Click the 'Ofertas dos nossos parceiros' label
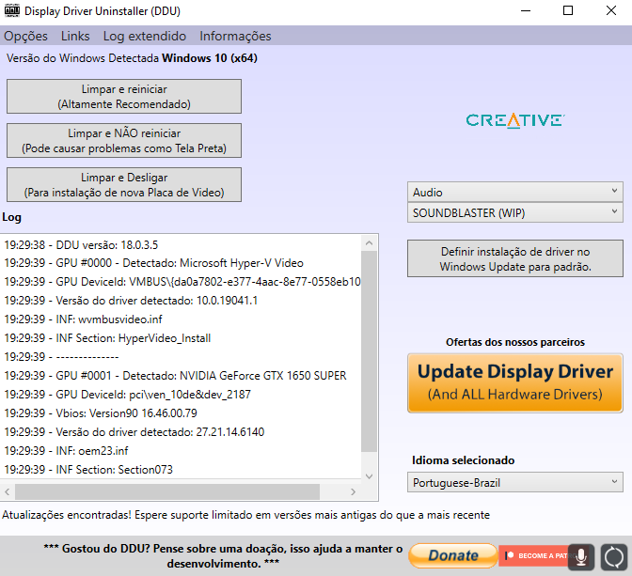 (515, 342)
